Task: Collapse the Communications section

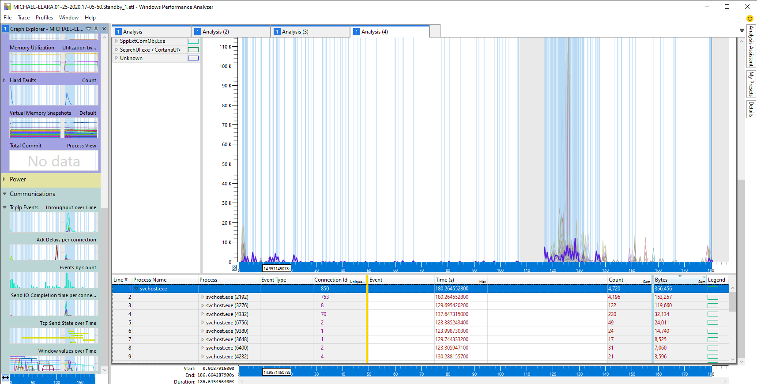Action: click(x=4, y=194)
